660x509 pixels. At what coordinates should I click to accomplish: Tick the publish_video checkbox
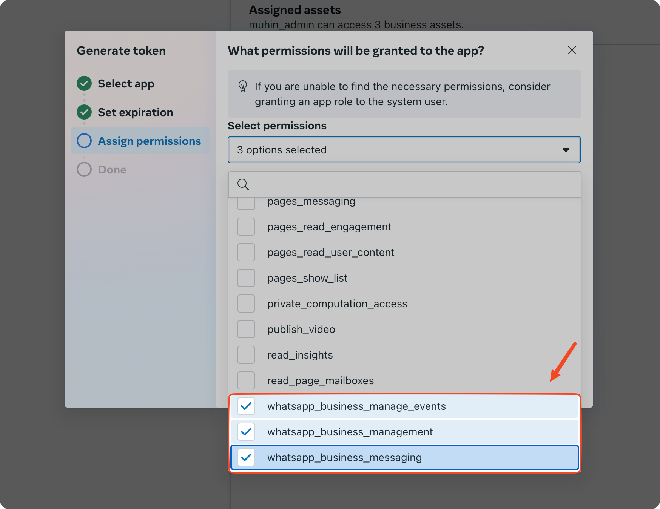[x=246, y=329]
